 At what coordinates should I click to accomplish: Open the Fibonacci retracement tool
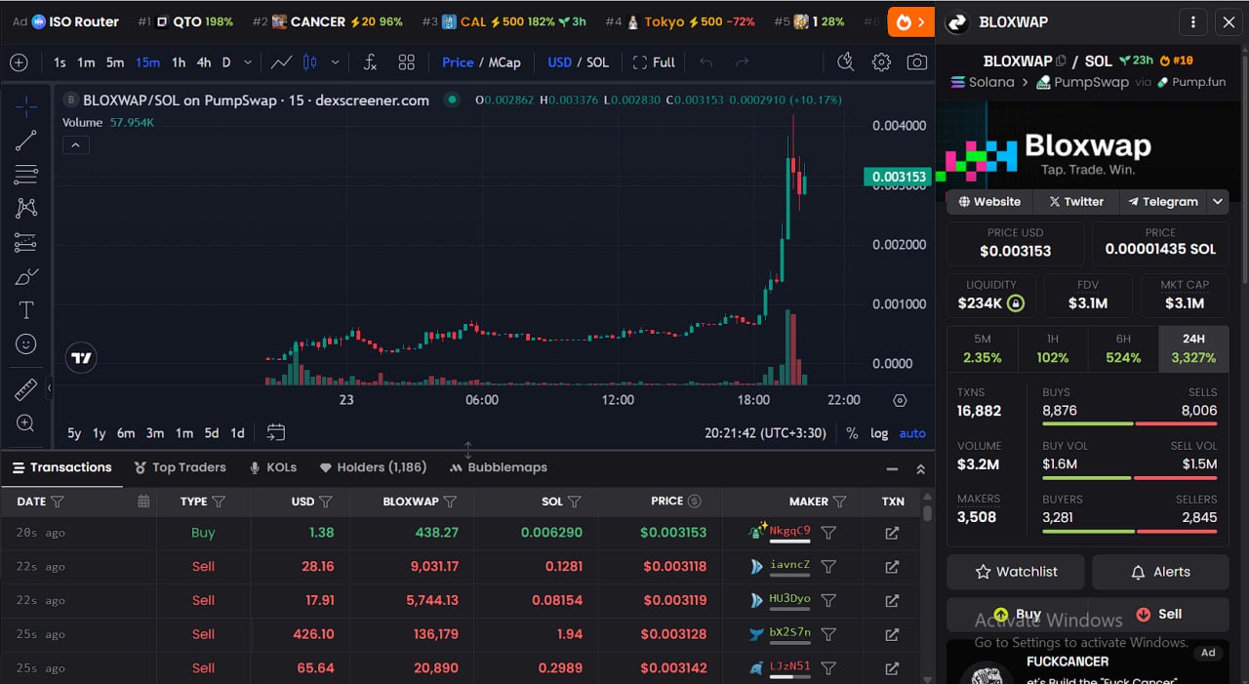[x=26, y=175]
